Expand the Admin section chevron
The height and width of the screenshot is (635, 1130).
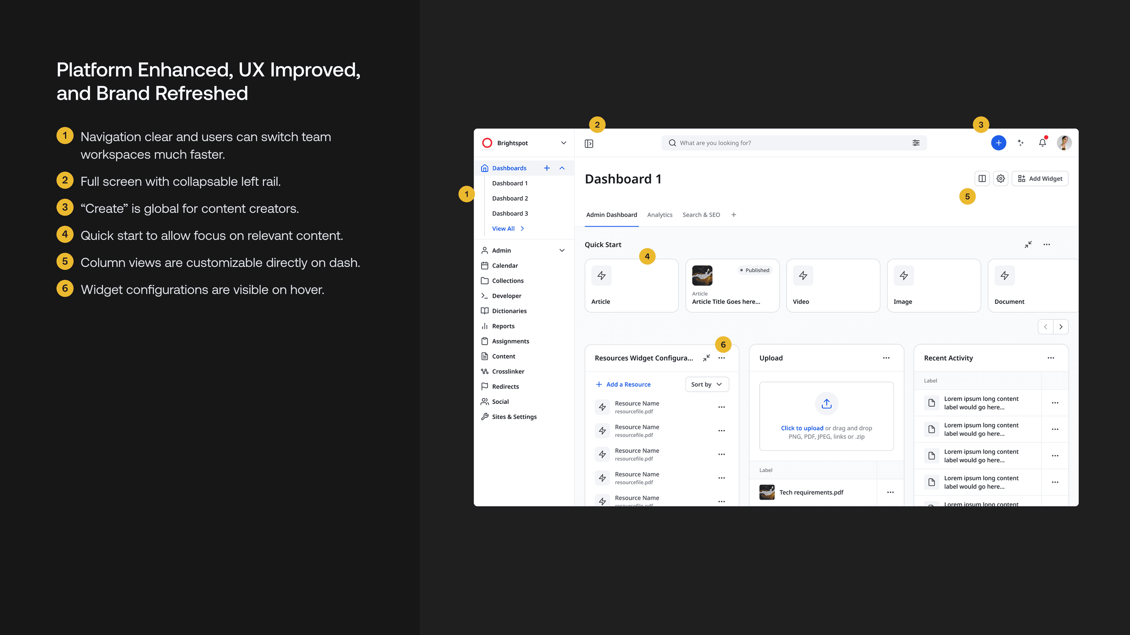click(562, 250)
